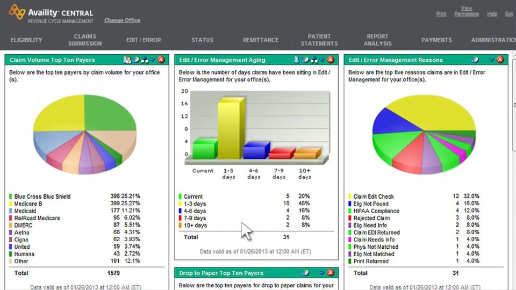Open the Administration menu
This screenshot has width=516, height=290.
(493, 40)
